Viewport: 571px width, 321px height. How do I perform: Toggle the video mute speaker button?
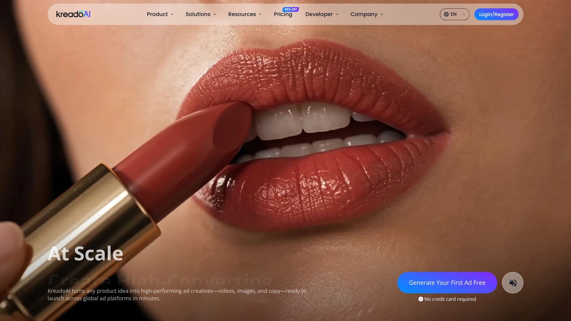point(512,283)
